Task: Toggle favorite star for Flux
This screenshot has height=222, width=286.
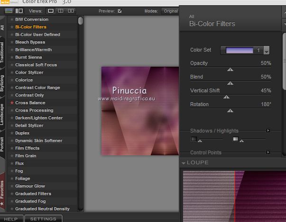Action: coord(12,163)
